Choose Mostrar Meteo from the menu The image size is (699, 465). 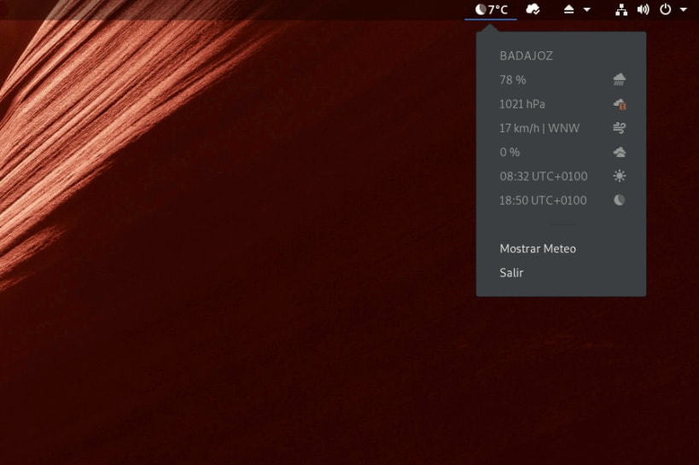(538, 249)
